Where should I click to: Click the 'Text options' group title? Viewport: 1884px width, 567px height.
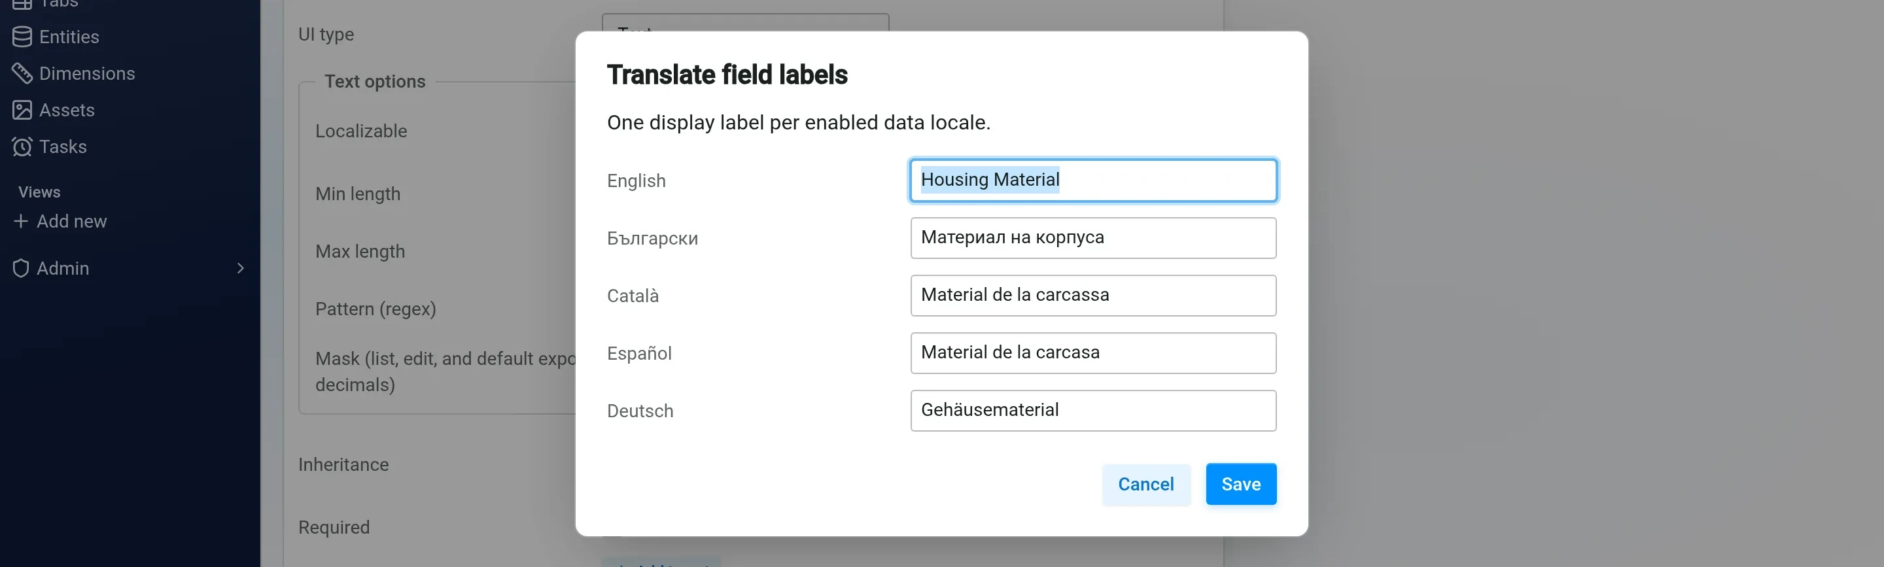(374, 81)
